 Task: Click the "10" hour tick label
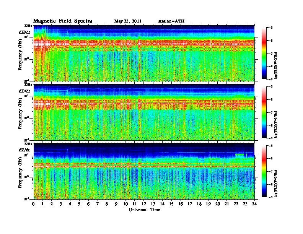pyautogui.click(x=125, y=204)
